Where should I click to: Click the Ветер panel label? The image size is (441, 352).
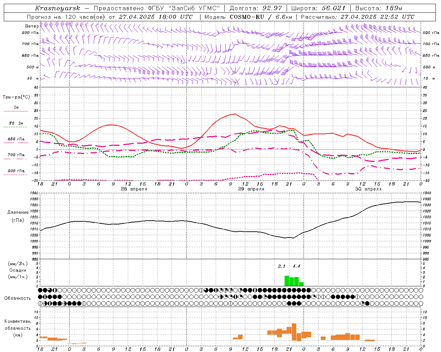(x=32, y=26)
